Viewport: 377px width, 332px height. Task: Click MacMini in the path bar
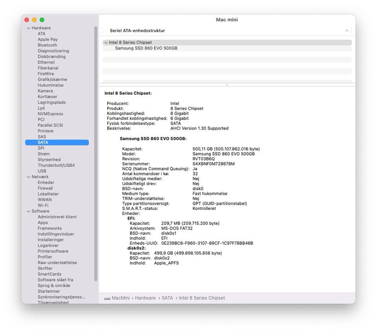(121, 298)
